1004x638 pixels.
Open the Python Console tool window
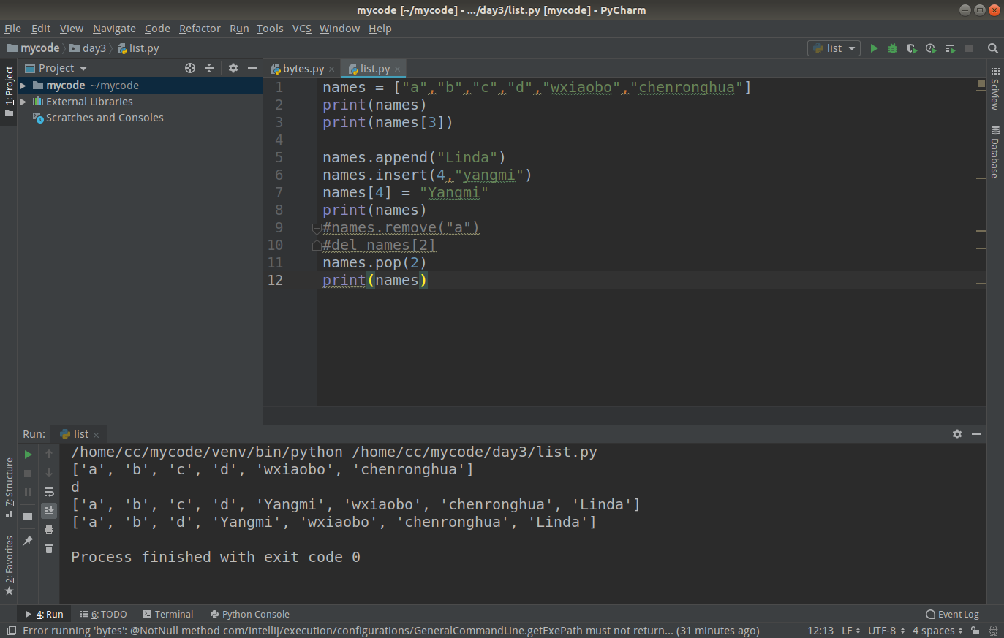(250, 615)
